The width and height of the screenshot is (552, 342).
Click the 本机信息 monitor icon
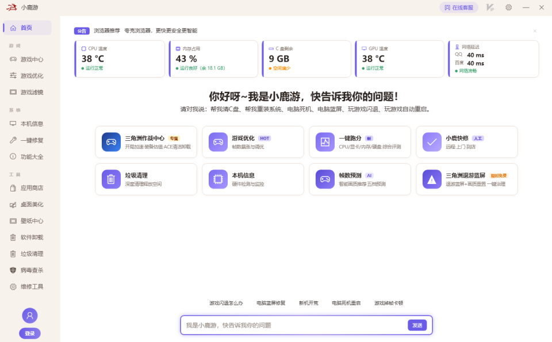tap(13, 124)
